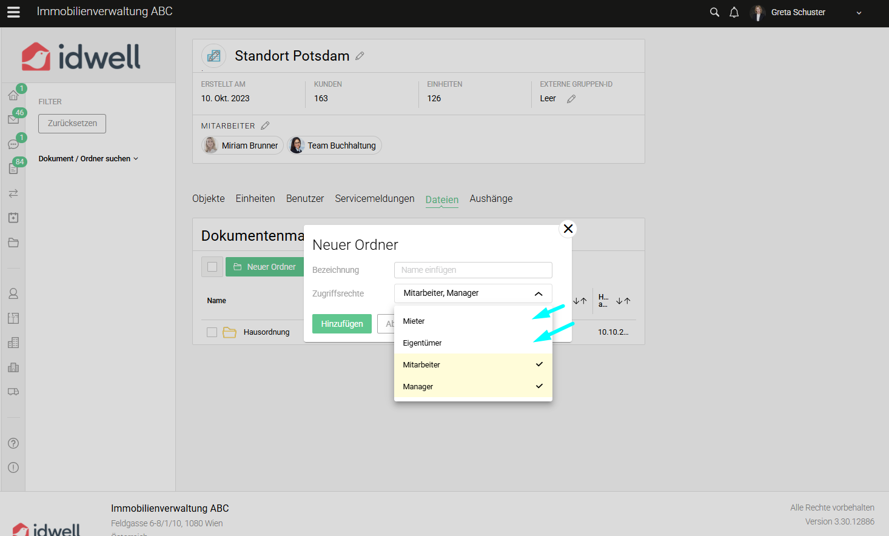
Task: Click the help question mark icon
Action: click(x=13, y=443)
